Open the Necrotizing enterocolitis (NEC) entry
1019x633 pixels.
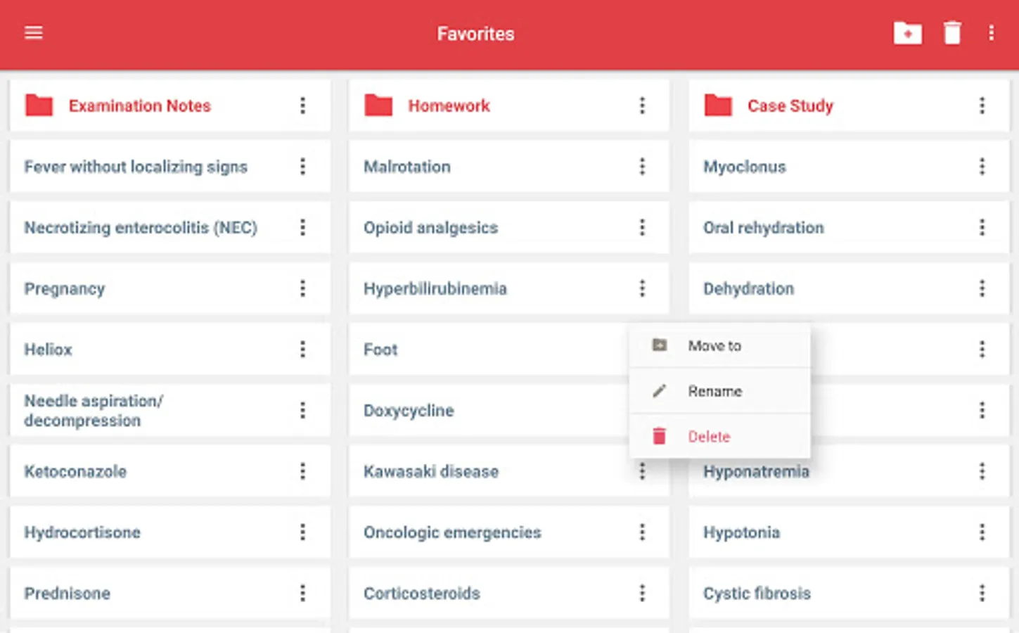click(141, 228)
